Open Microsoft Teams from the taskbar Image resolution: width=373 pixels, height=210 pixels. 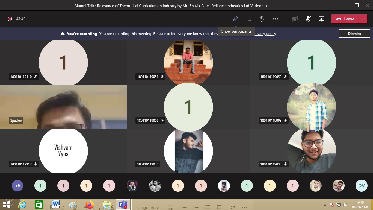(x=123, y=205)
